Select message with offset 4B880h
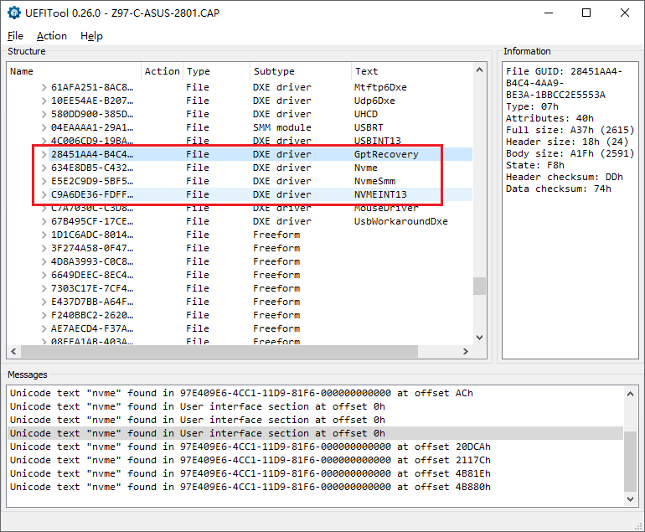 coord(251,487)
